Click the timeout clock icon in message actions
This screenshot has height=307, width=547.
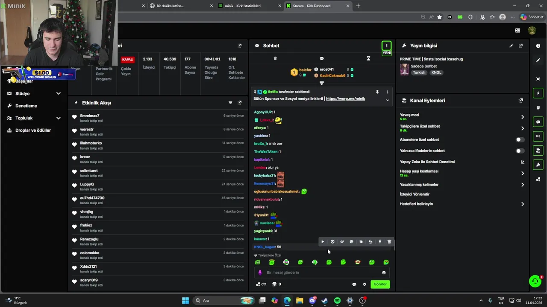pyautogui.click(x=332, y=242)
